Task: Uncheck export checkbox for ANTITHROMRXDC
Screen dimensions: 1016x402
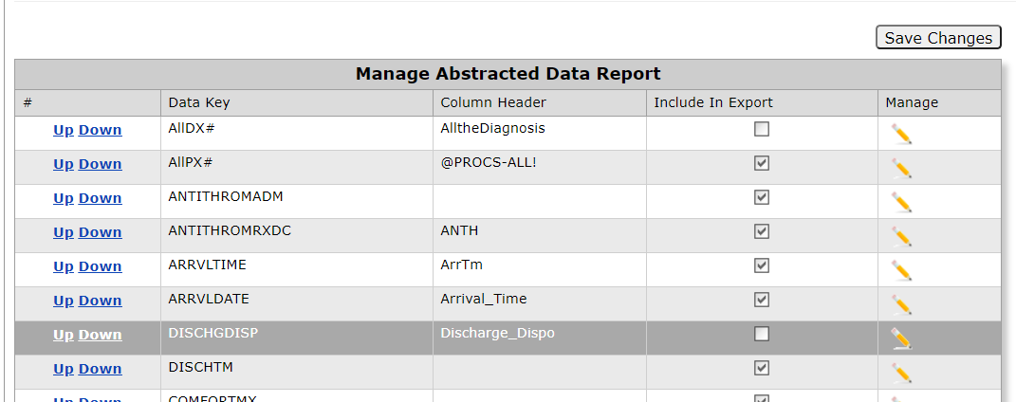Action: 762,231
